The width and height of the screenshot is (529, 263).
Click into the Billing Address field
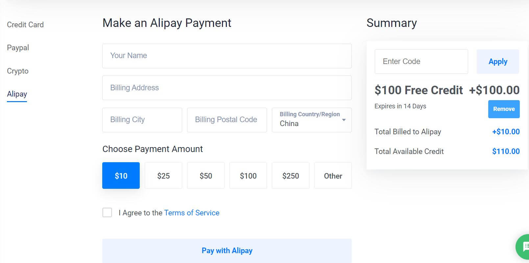pyautogui.click(x=227, y=88)
